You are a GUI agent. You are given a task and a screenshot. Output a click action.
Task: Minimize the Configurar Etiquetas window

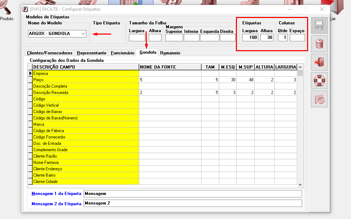(290, 9)
